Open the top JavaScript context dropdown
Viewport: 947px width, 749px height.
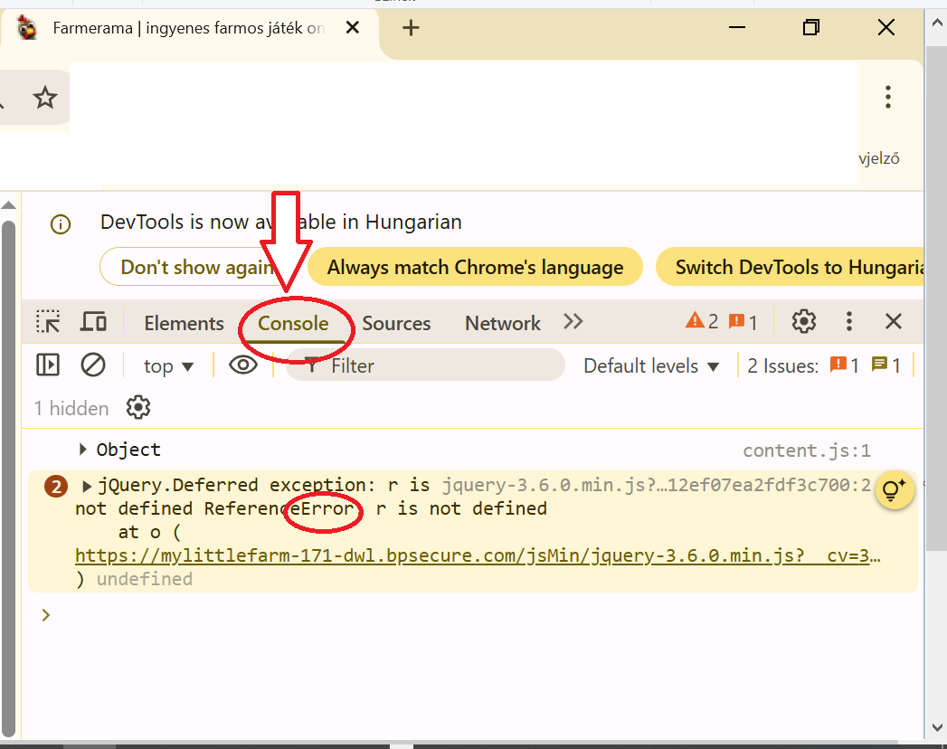169,366
